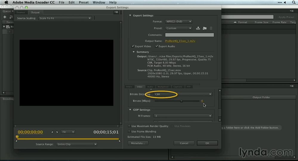
Task: Uncheck the Export Video checkbox
Action: tap(133, 46)
